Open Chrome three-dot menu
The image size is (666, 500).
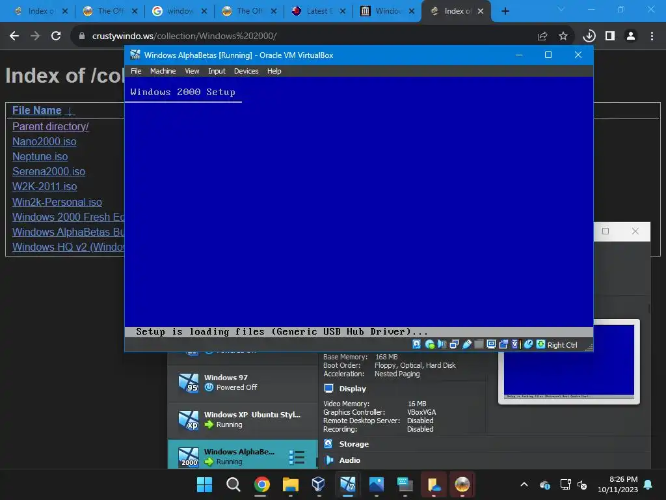click(652, 36)
